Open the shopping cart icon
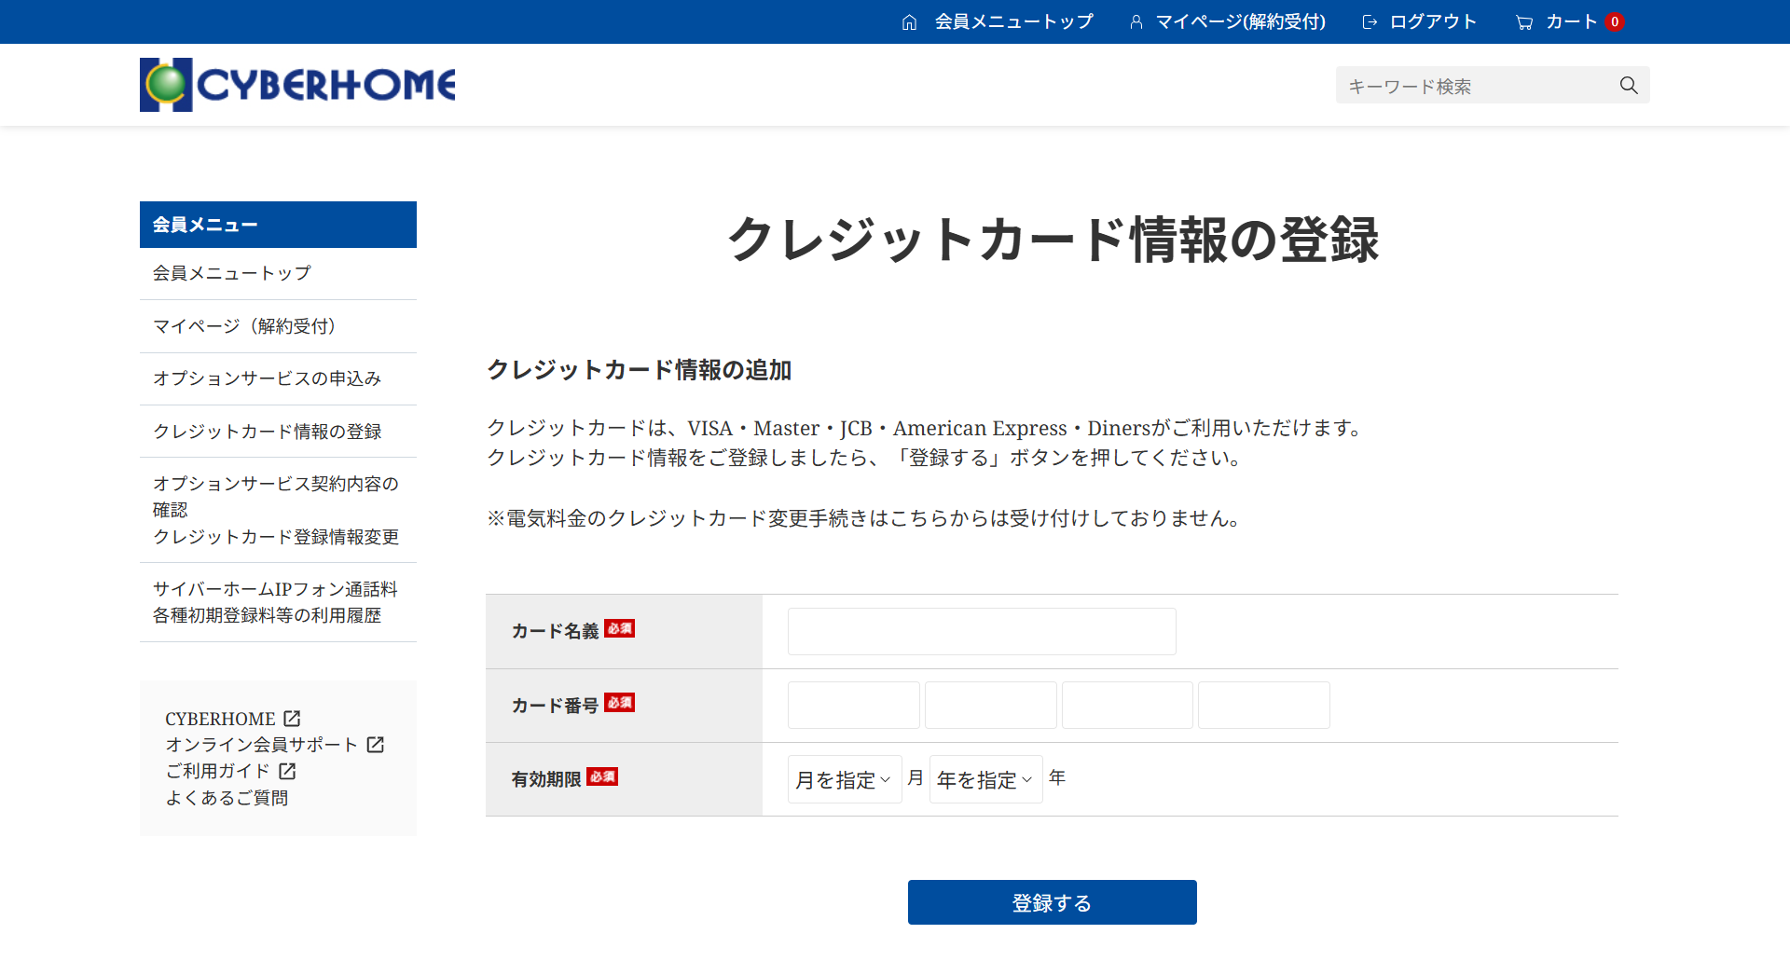Viewport: 1790px width, 975px height. [x=1524, y=22]
